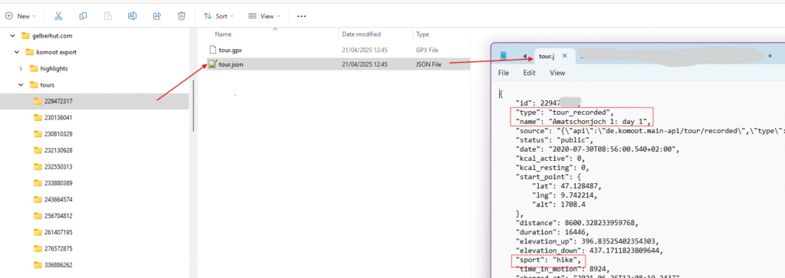
Task: Click the "sport": "hike" line
Action: 549,260
